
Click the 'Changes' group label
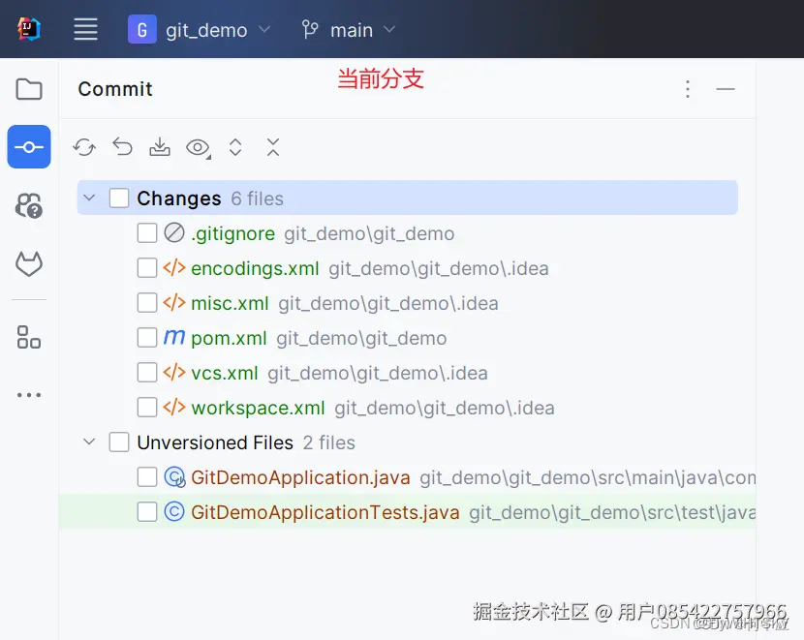point(179,198)
